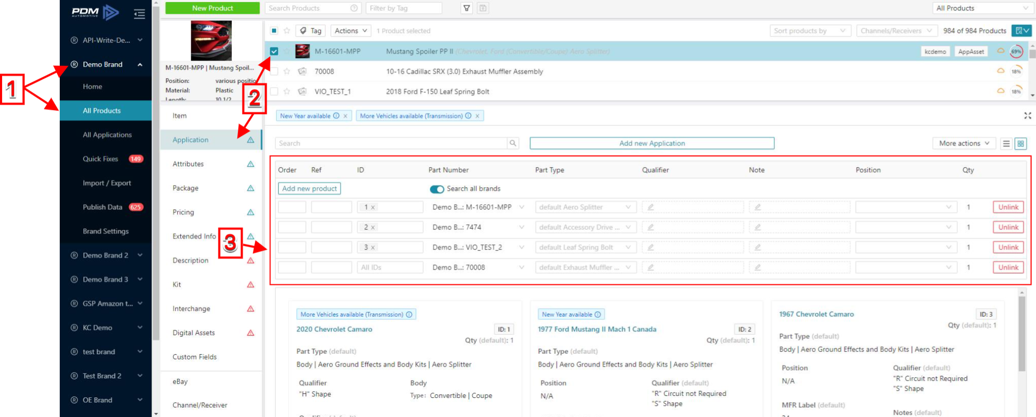Open the Tag button in product toolbar
This screenshot has width=1036, height=417.
point(310,31)
